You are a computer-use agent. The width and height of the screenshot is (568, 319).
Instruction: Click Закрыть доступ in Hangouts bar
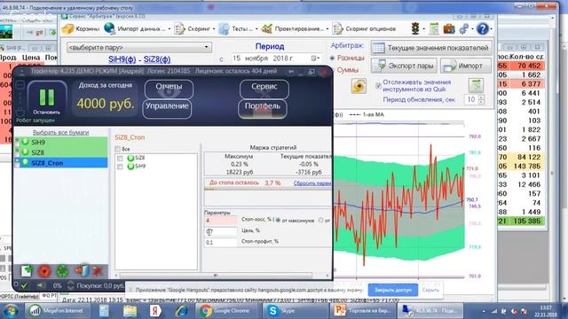392,290
